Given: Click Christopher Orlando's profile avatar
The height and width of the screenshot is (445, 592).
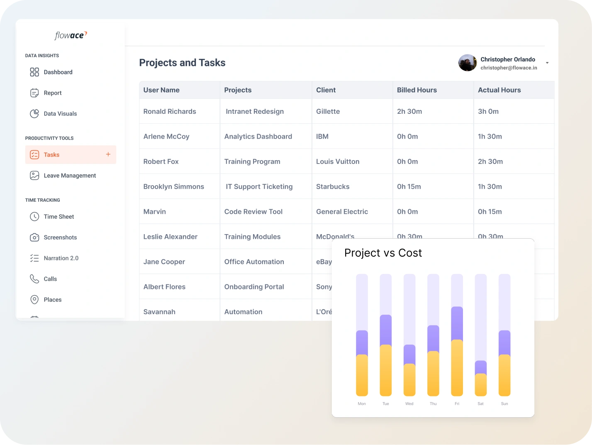Looking at the screenshot, I should pos(468,63).
